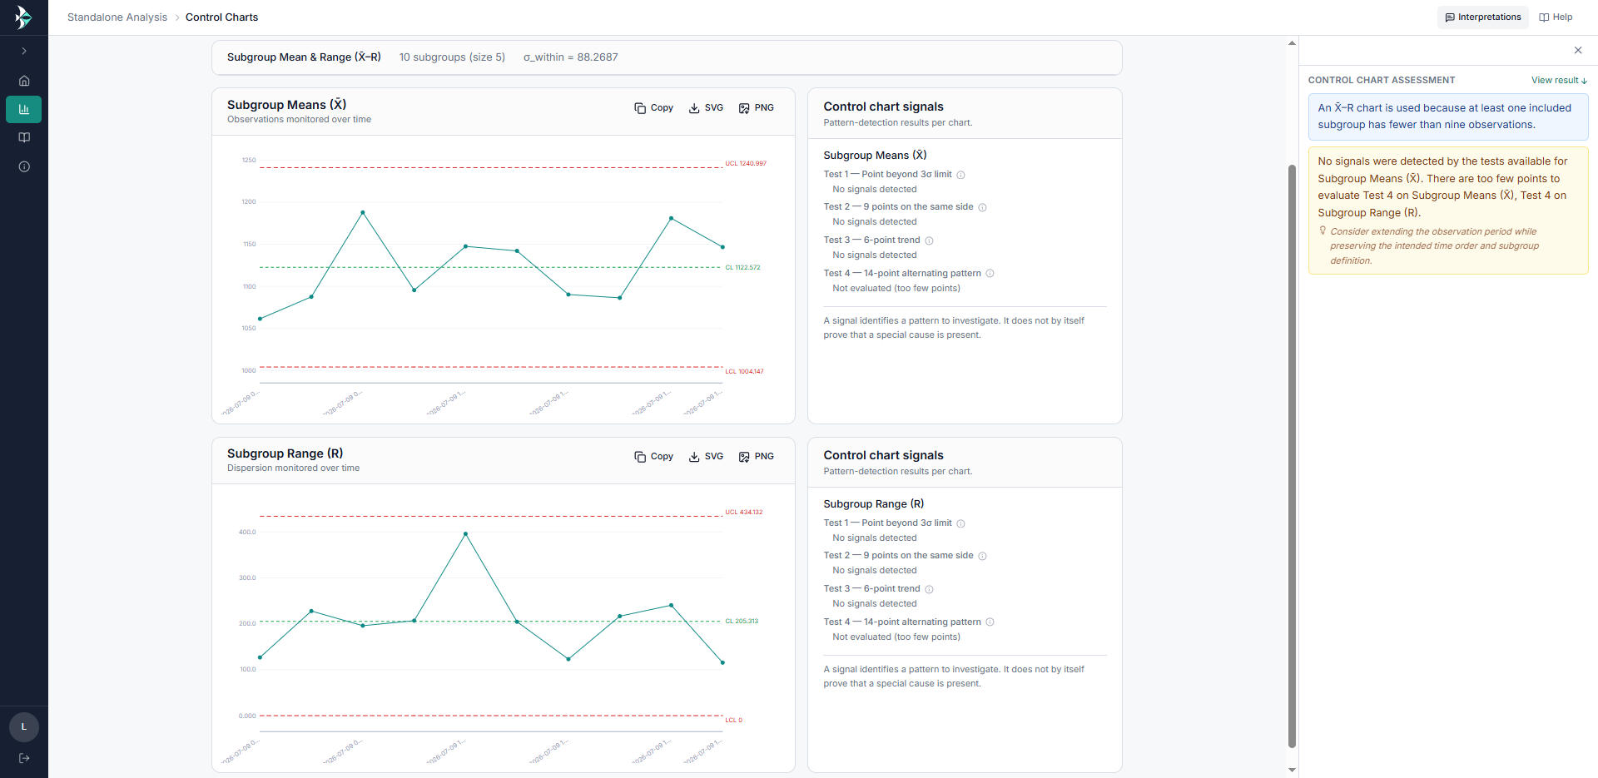
Task: Select the Subgroup Mean & Range (X̄–R) title
Action: click(304, 57)
